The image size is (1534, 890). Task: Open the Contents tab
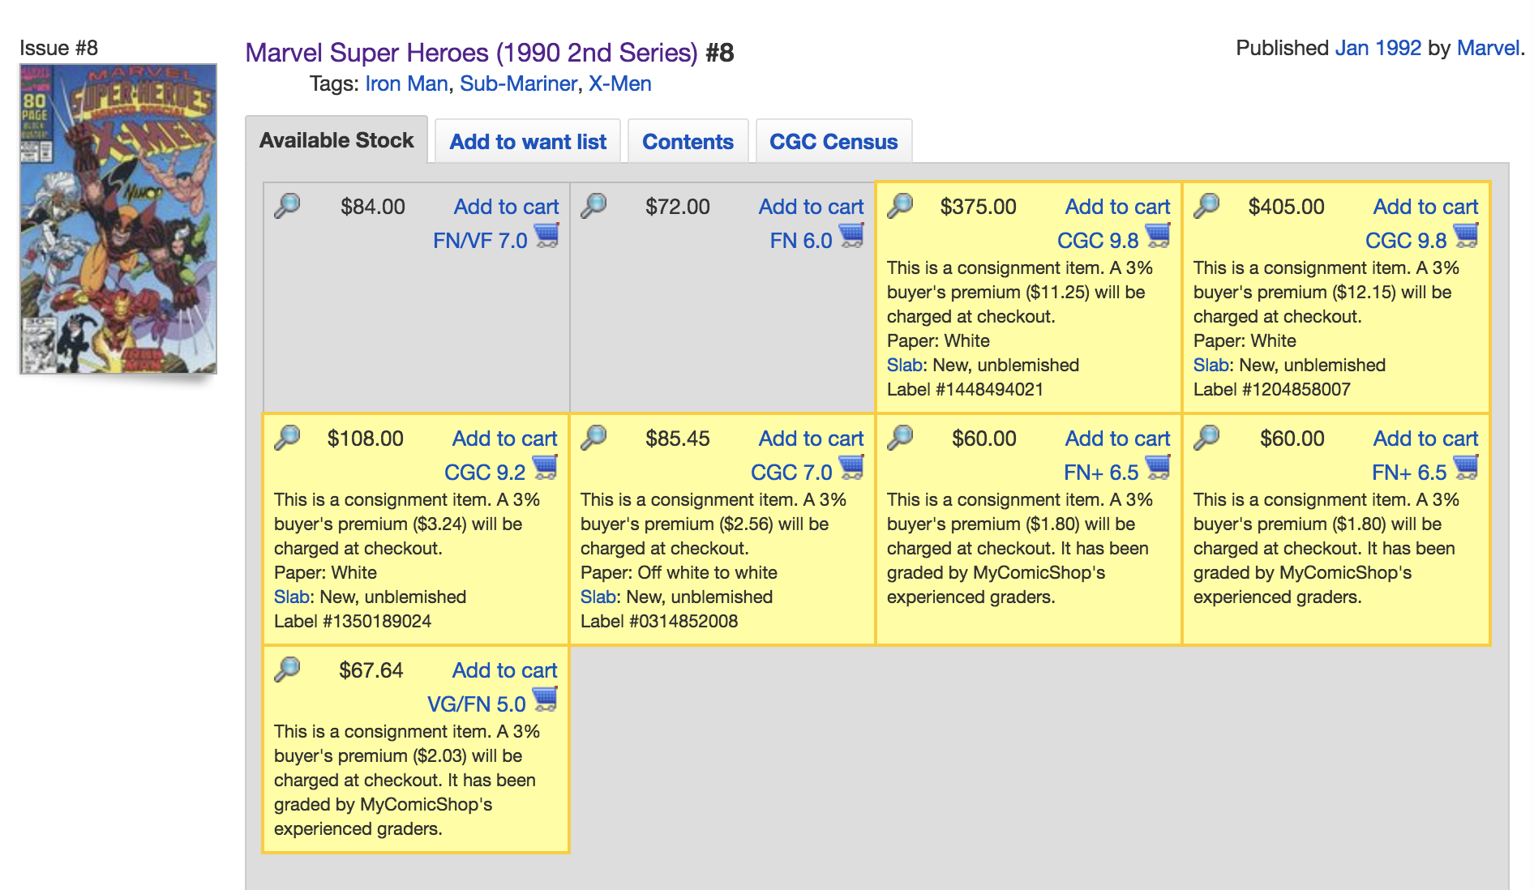(x=688, y=142)
